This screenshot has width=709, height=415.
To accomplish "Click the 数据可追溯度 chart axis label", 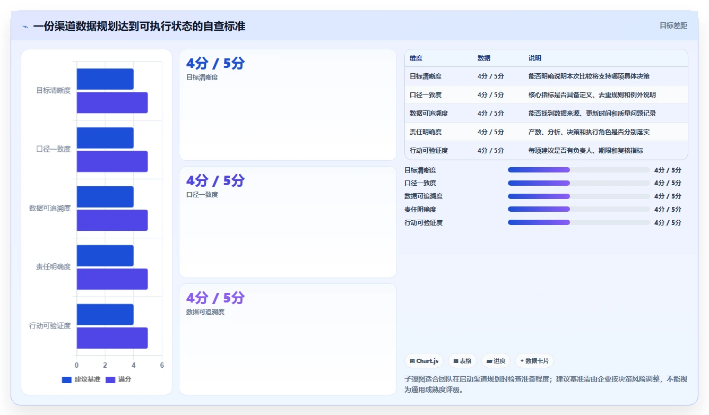I will point(50,208).
